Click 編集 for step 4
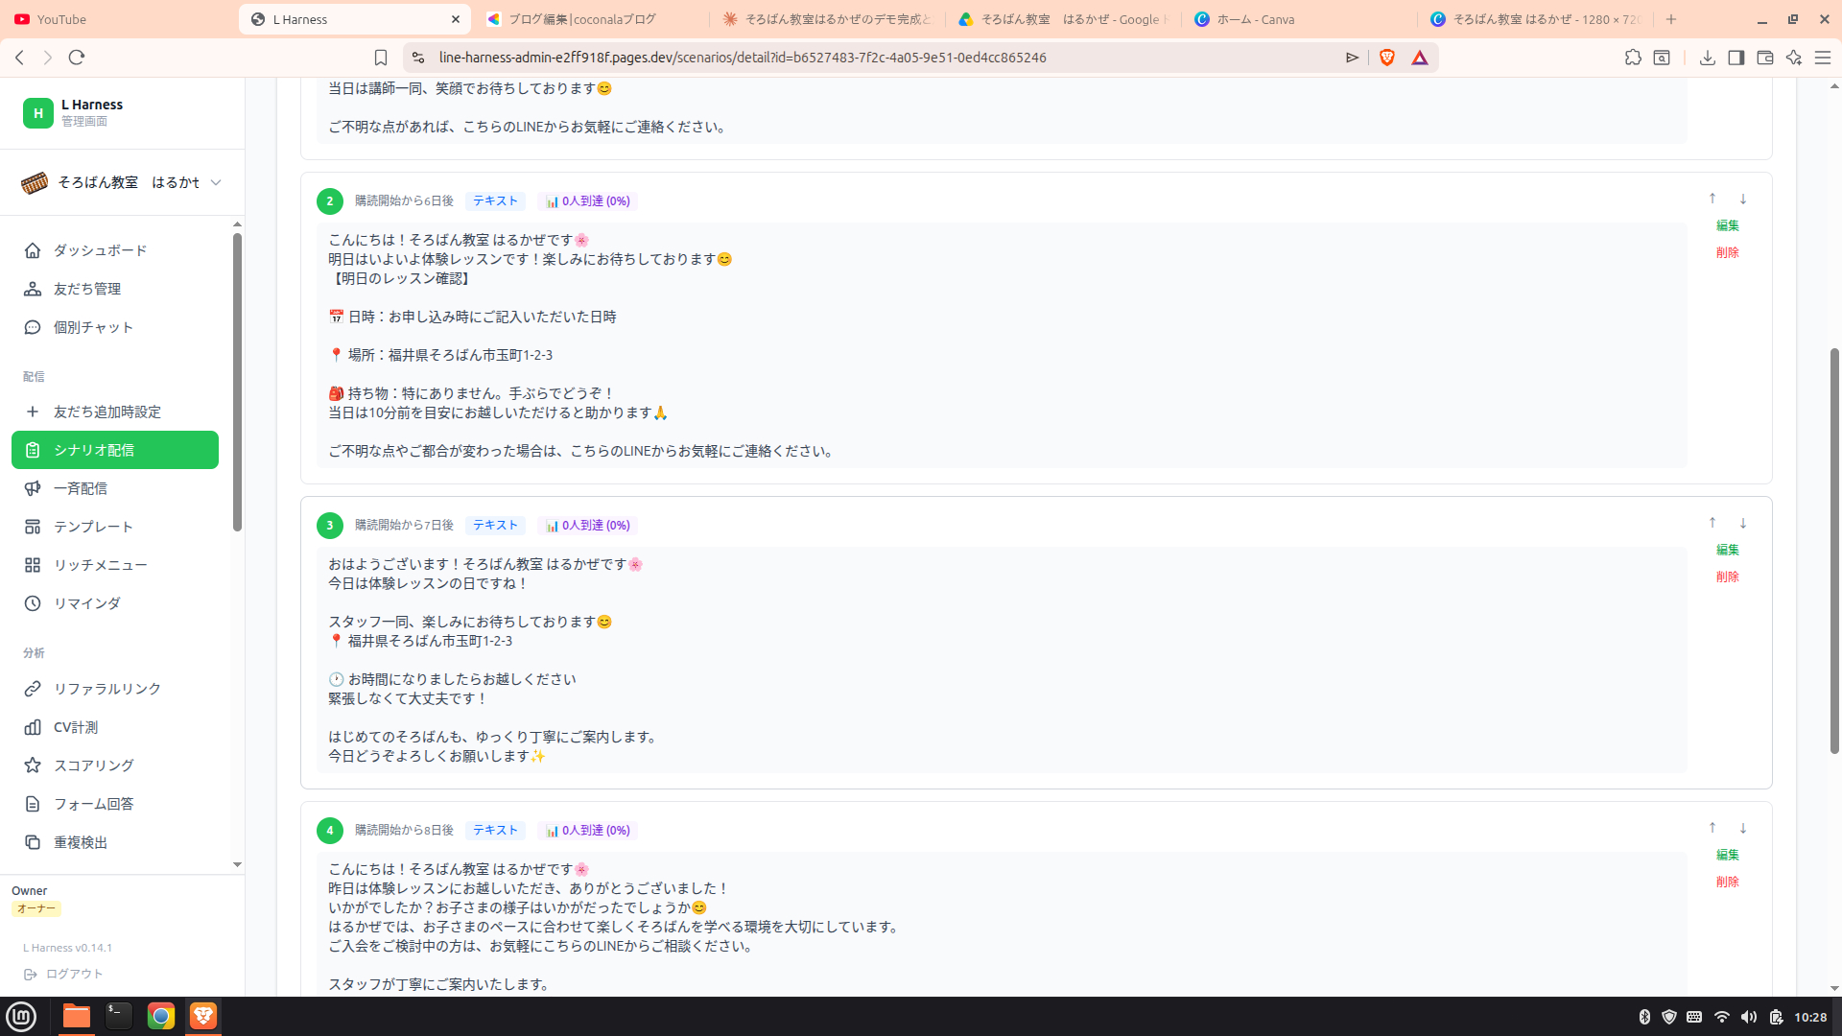Image resolution: width=1842 pixels, height=1036 pixels. pyautogui.click(x=1728, y=855)
